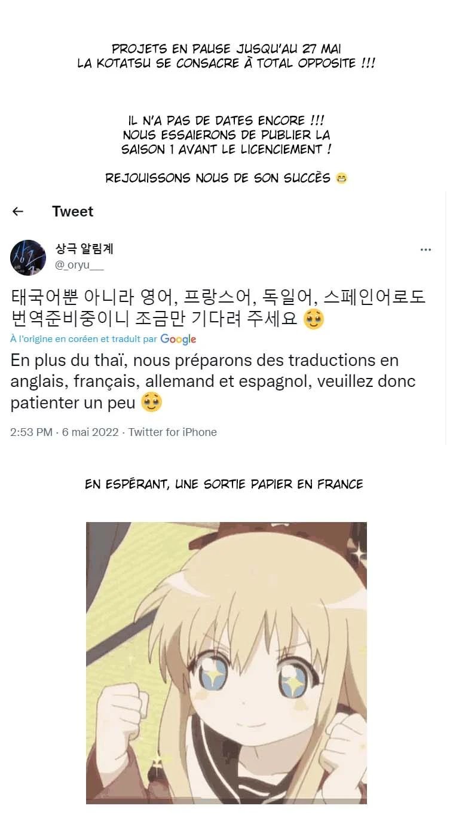This screenshot has width=453, height=836.
Task: Click 'PROJETS EN PAUSE JUSQU'AU 27 MAI' text
Action: 227,49
